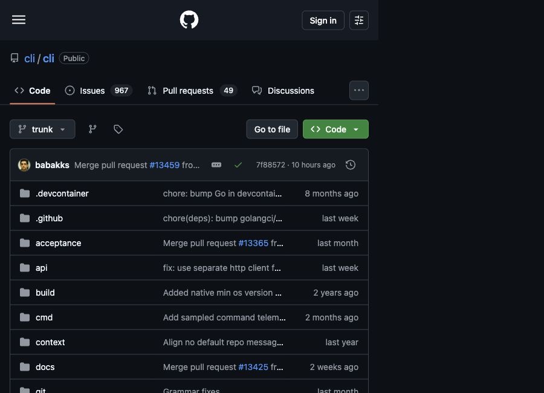Click folder icon beside build
The width and height of the screenshot is (544, 393).
click(x=25, y=292)
